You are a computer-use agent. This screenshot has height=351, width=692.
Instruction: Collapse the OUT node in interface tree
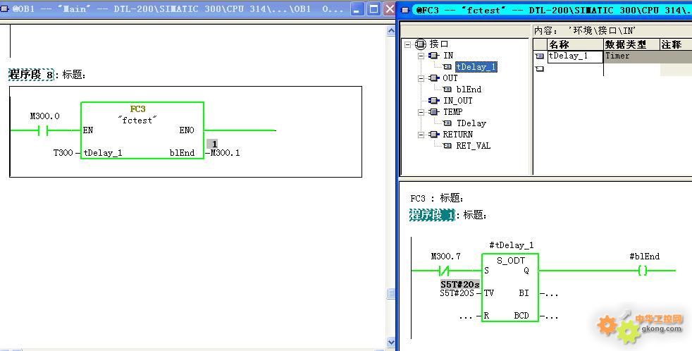(x=421, y=78)
